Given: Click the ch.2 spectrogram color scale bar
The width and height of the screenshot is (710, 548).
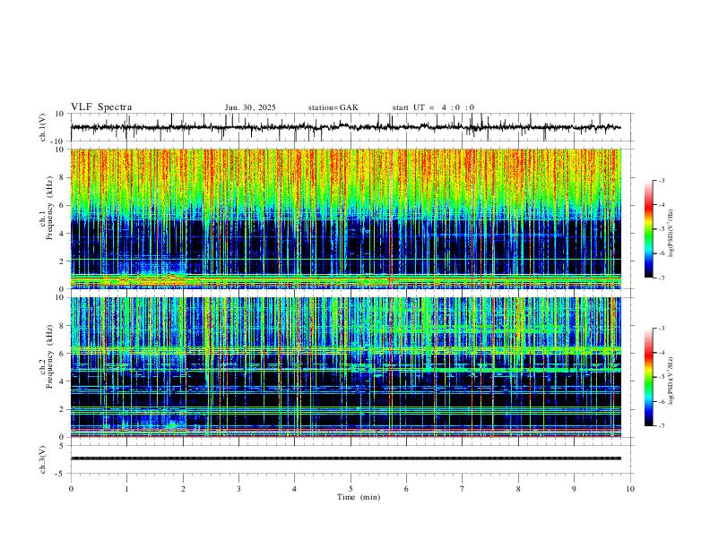Looking at the screenshot, I should pyautogui.click(x=648, y=377).
